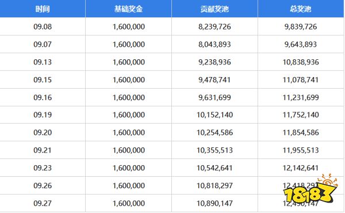Click the 1,600,000 value in the 09.15 row
Image resolution: width=345 pixels, height=213 pixels.
pos(129,79)
